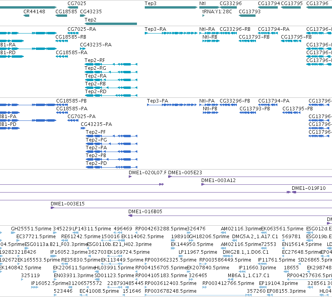
Task: Select the DME1-020L07.F BAC label
Action: (147, 172)
